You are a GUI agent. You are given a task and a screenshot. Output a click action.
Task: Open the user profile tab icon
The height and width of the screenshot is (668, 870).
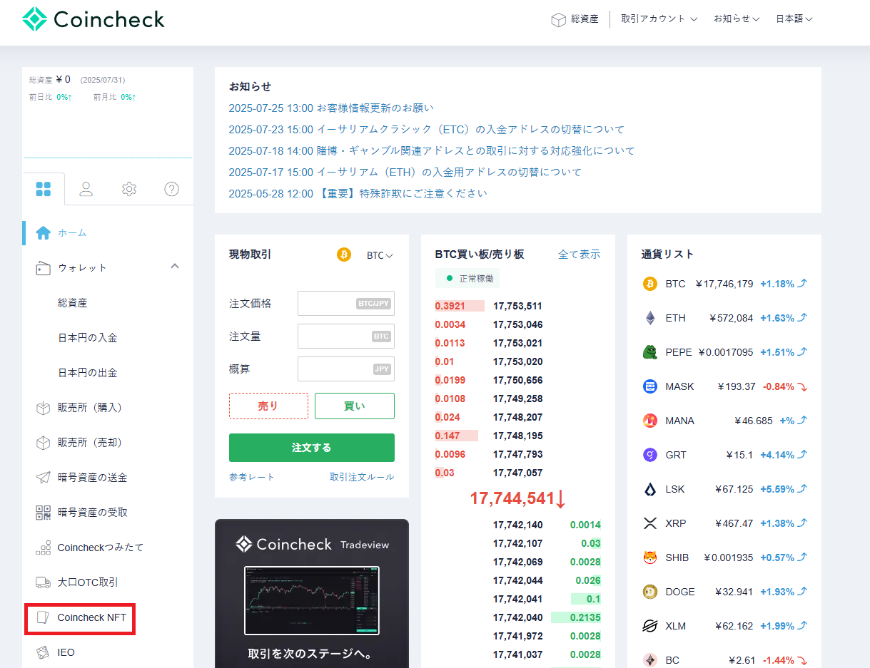click(86, 189)
